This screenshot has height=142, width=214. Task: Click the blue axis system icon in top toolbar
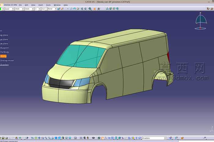107,9
